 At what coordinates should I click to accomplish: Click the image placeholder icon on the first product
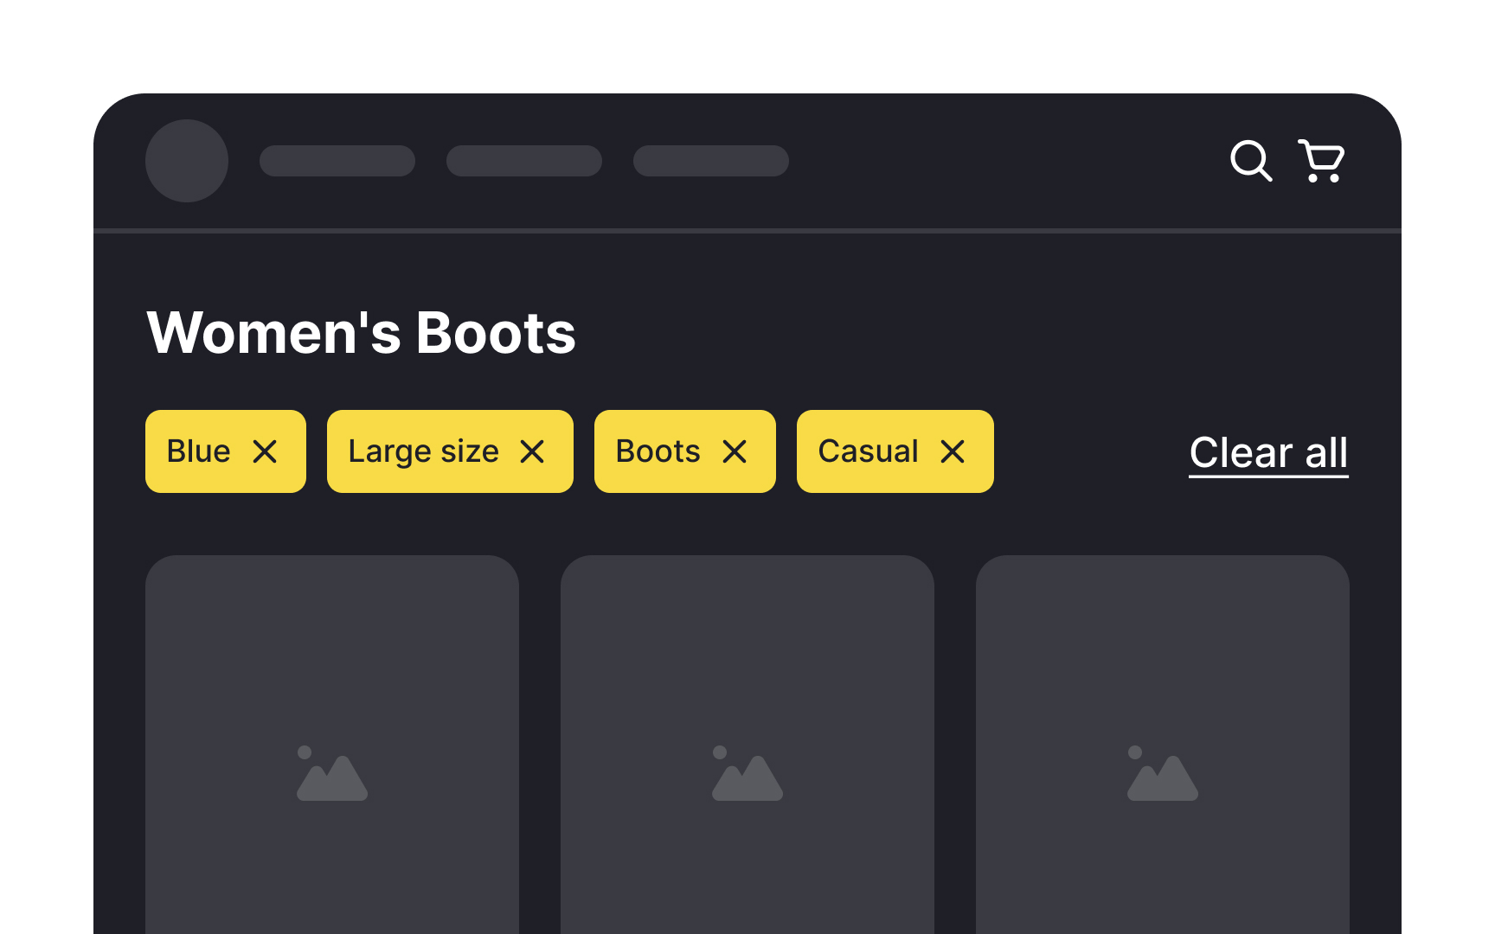pos(331,772)
